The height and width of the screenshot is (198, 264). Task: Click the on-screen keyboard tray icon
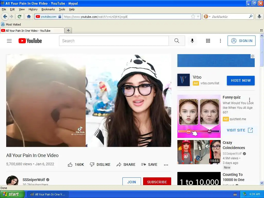[x=235, y=194]
